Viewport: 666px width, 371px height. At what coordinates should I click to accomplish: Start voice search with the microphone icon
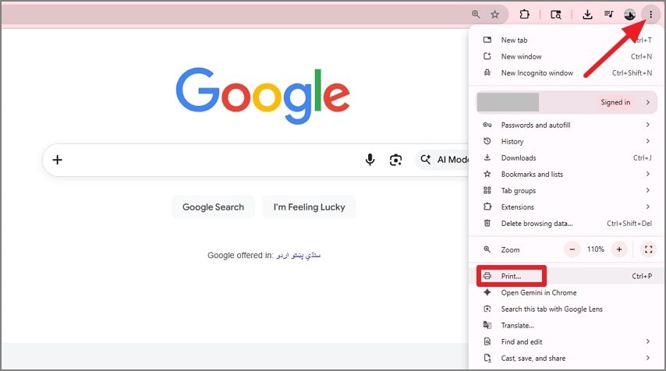[x=370, y=160]
